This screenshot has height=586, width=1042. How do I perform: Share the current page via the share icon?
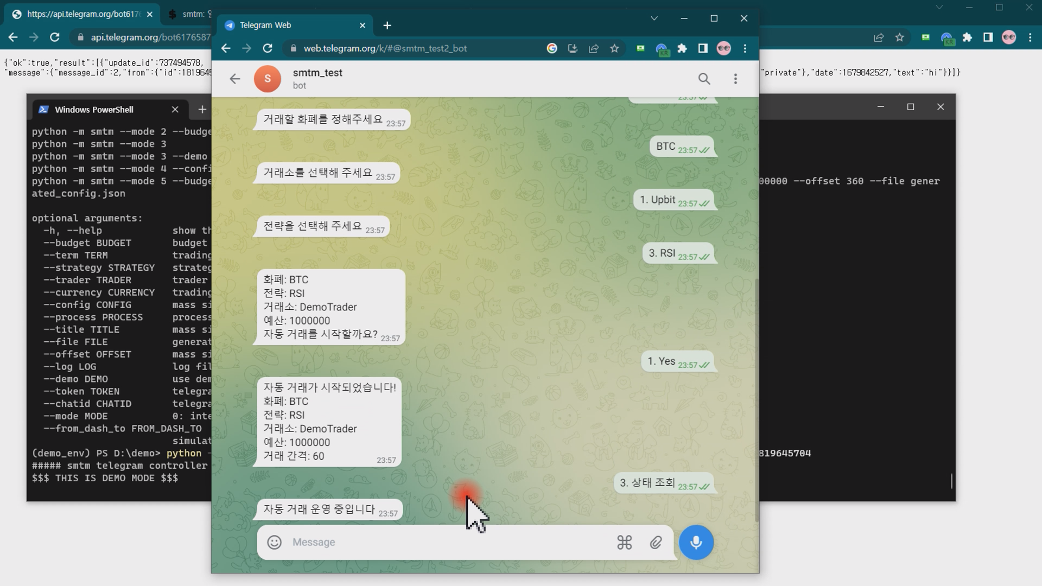coord(593,48)
